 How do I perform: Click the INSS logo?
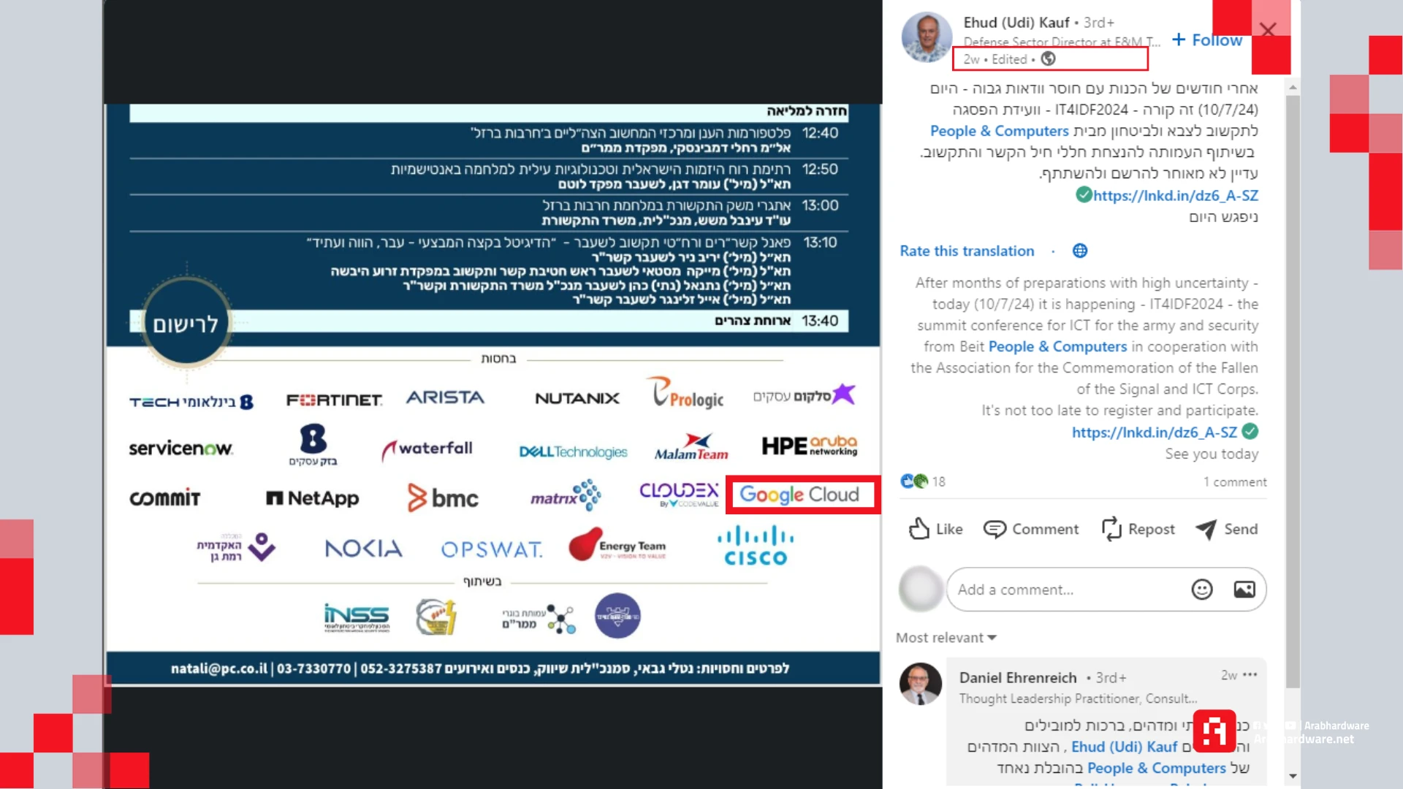pos(357,617)
